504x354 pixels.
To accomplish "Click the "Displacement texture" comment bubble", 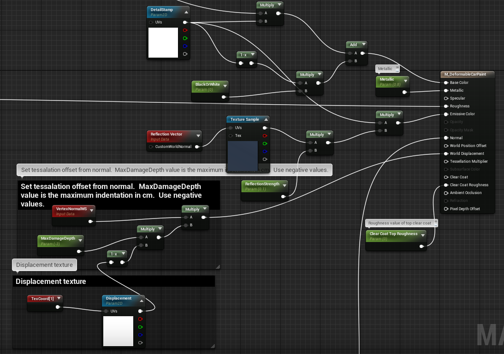I will coord(44,265).
